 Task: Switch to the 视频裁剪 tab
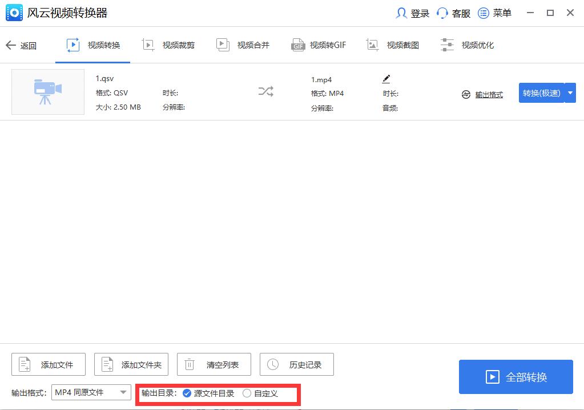pyautogui.click(x=168, y=45)
